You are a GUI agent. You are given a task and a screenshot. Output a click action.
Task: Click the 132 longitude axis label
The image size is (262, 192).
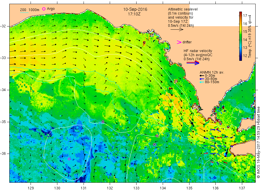tap(110, 188)
